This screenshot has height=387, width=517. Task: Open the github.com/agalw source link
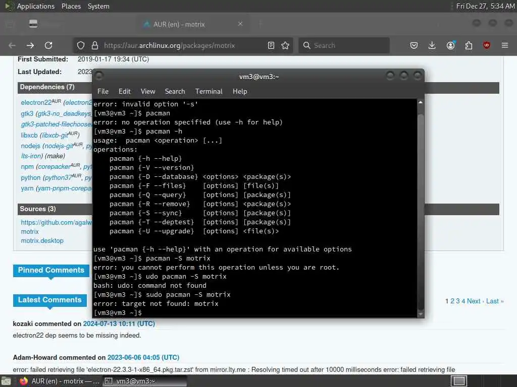tap(57, 222)
